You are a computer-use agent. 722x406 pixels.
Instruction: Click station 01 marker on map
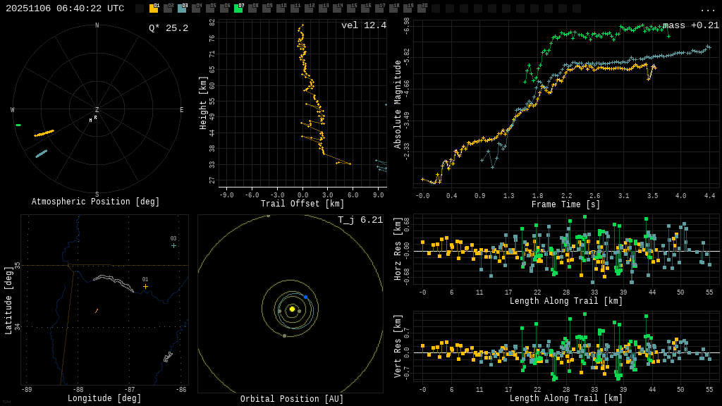(146, 286)
